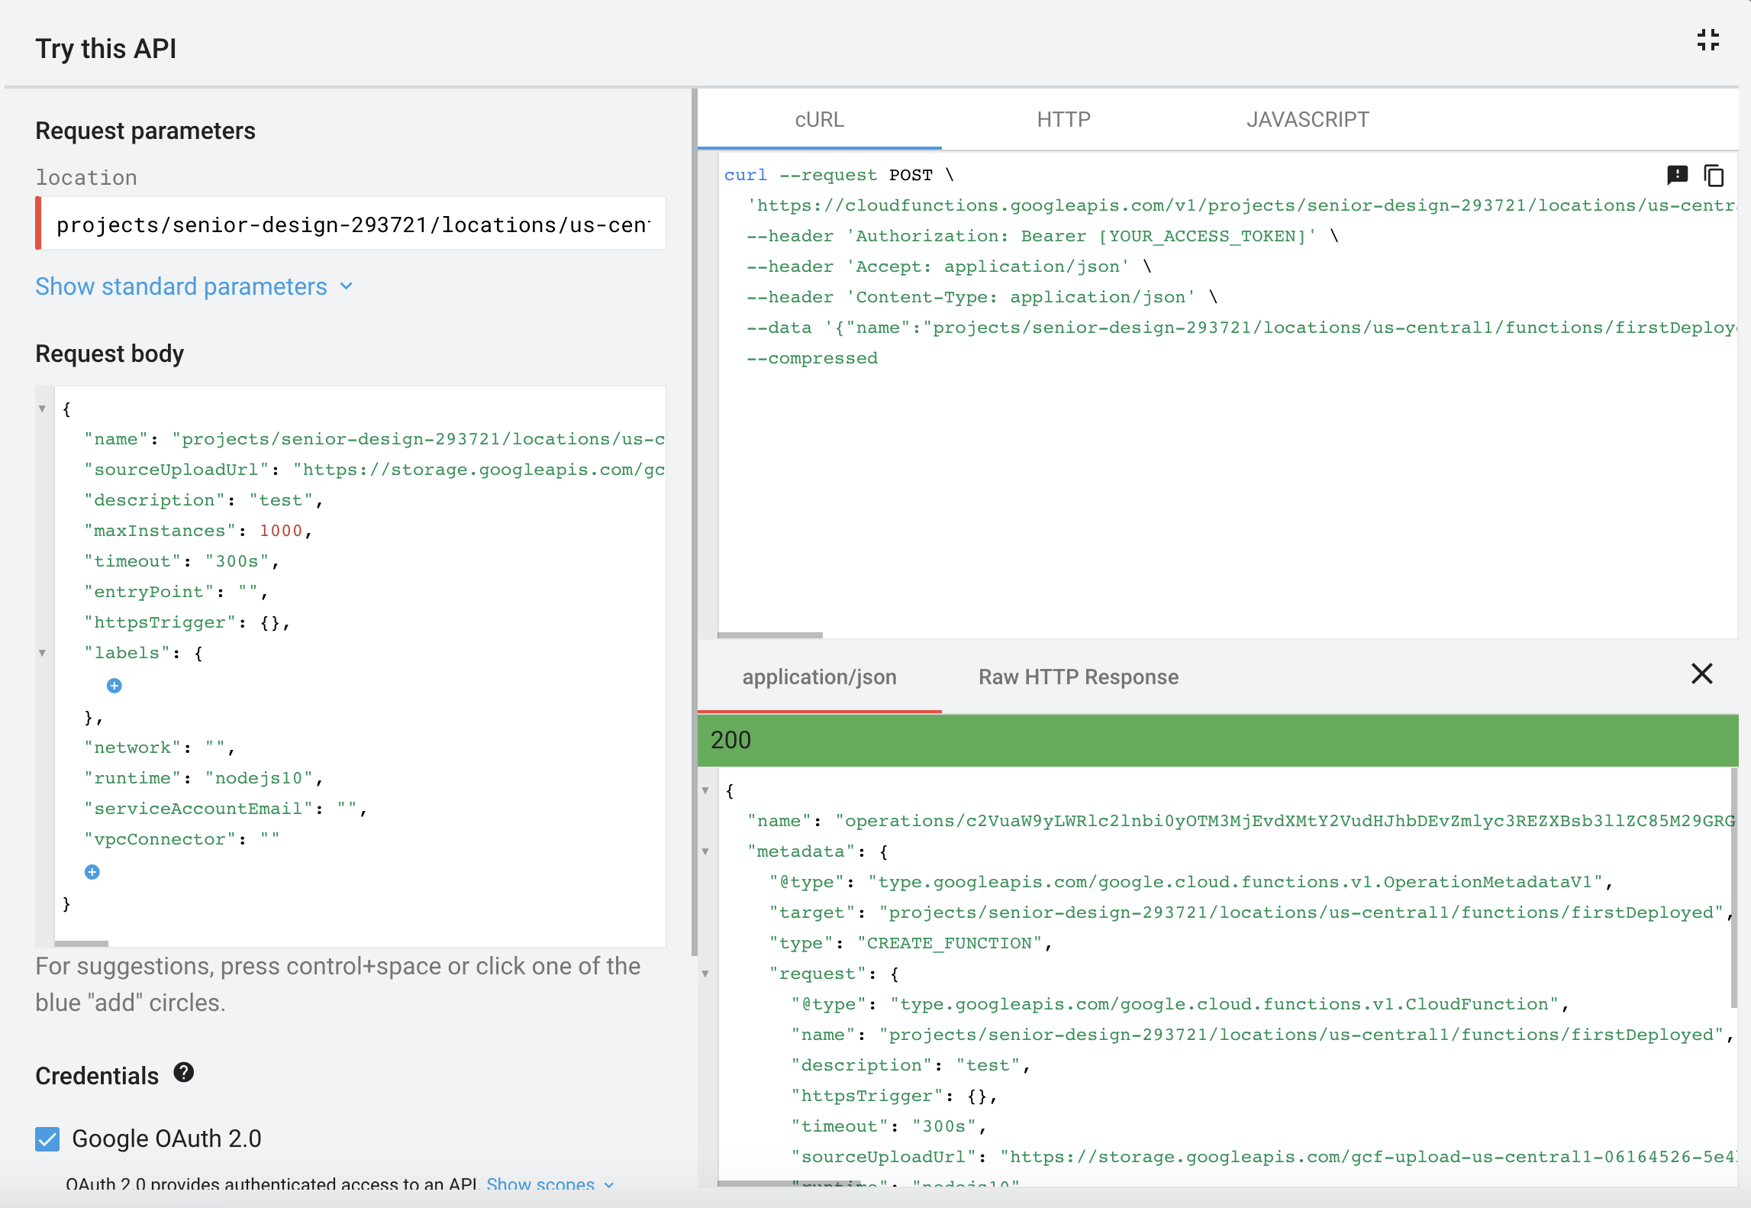Expand Show standard parameters link
Image resolution: width=1751 pixels, height=1208 pixels.
pyautogui.click(x=181, y=286)
